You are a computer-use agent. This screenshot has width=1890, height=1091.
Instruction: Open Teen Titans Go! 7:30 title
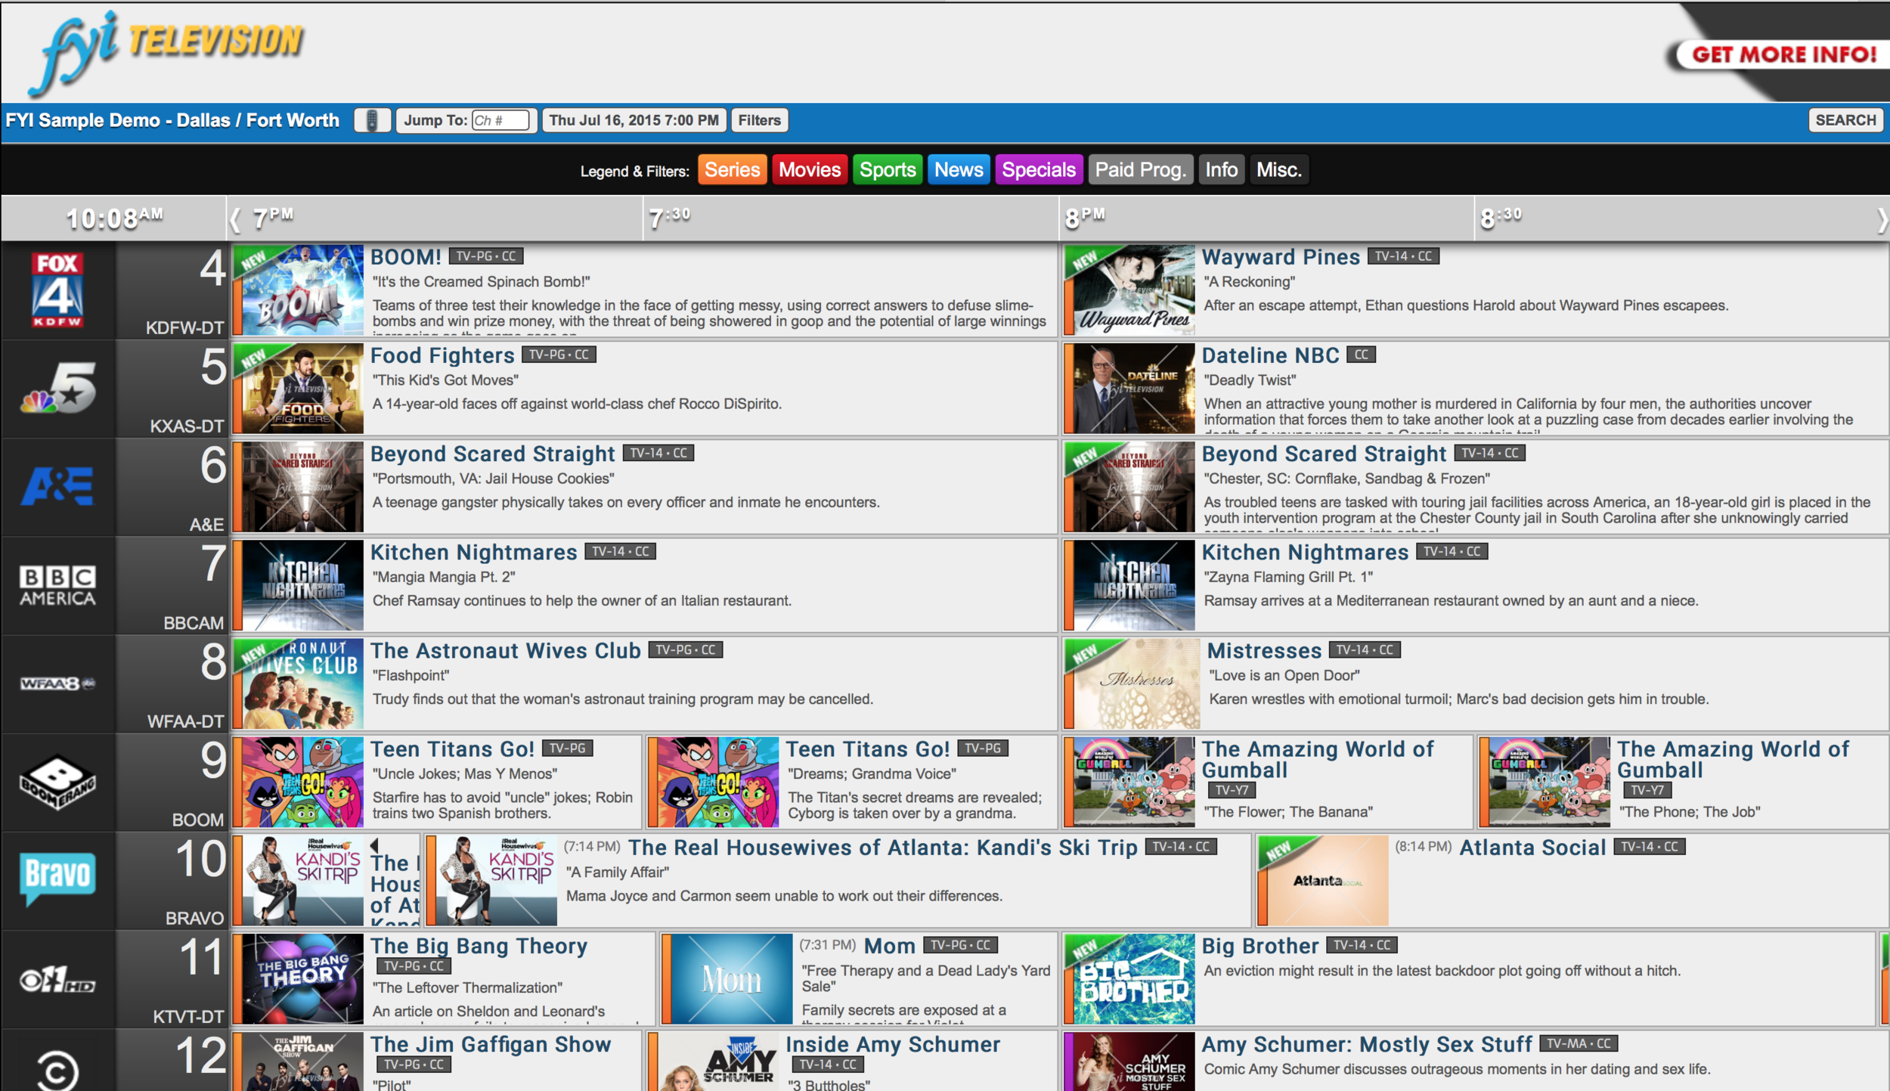tap(867, 749)
